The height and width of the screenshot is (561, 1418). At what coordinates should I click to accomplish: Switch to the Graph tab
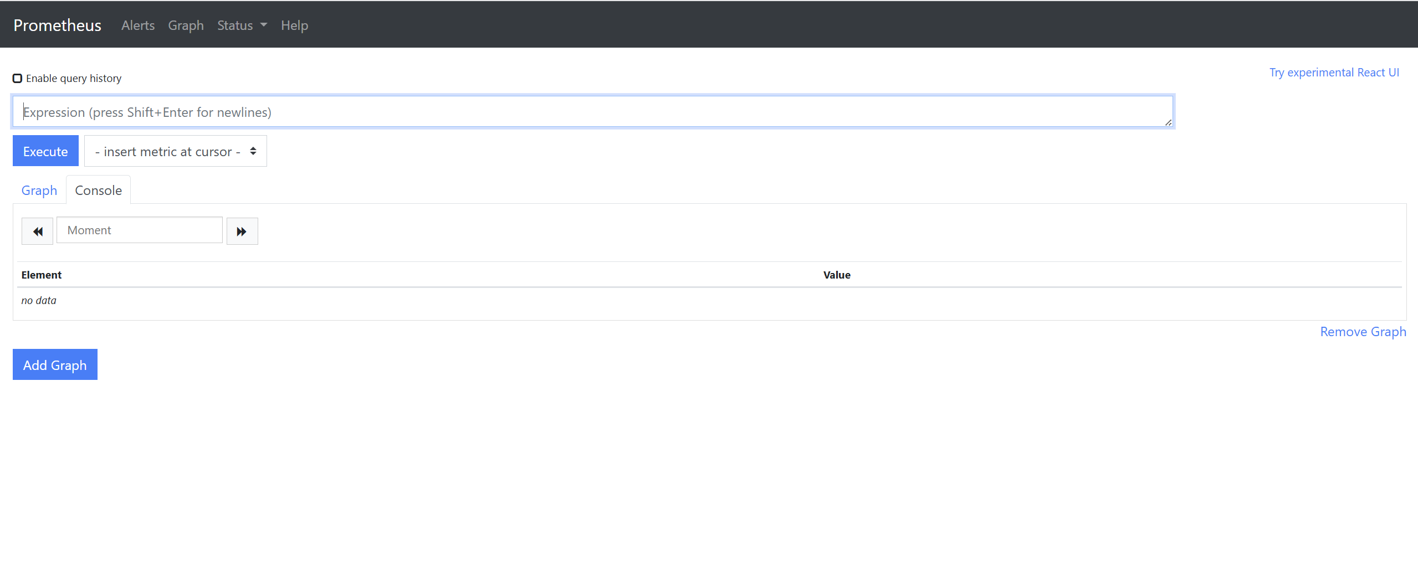click(x=39, y=190)
